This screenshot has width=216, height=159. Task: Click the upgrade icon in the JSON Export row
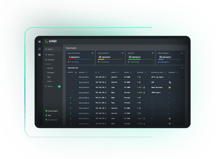(144, 93)
